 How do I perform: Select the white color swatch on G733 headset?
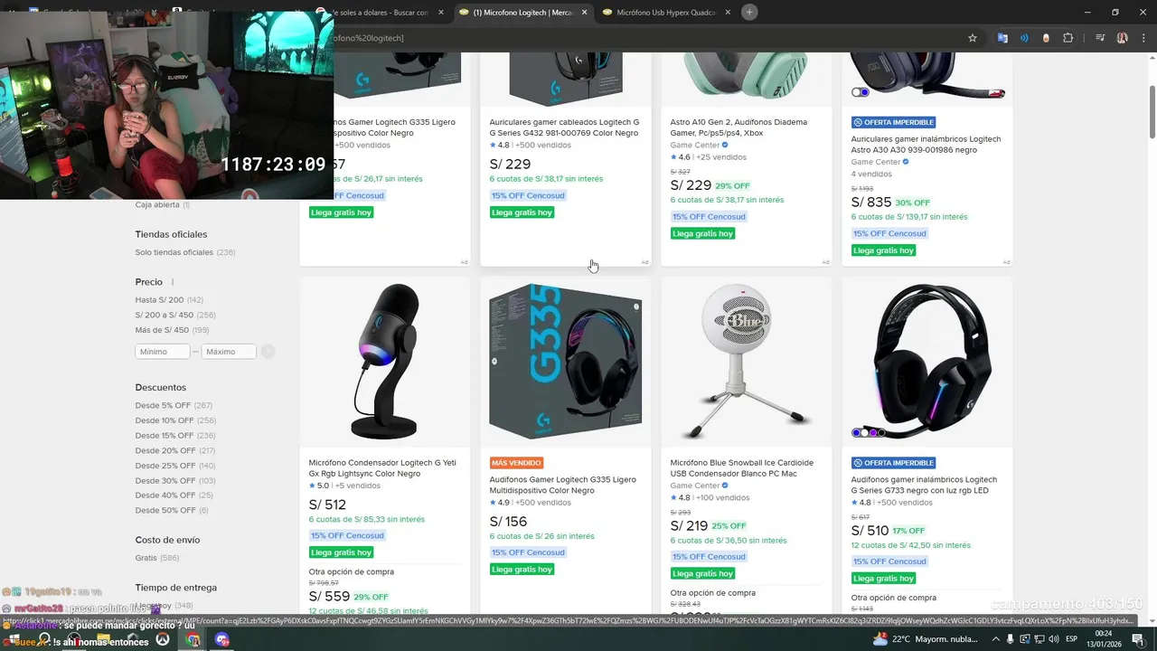pos(864,433)
